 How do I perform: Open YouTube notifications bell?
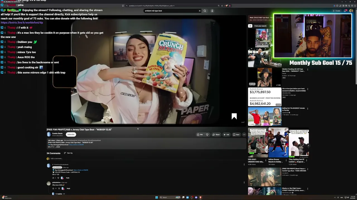(345, 11)
